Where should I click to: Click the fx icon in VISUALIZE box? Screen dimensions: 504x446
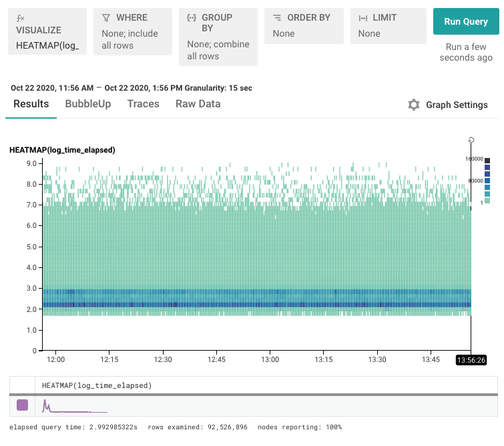[19, 19]
